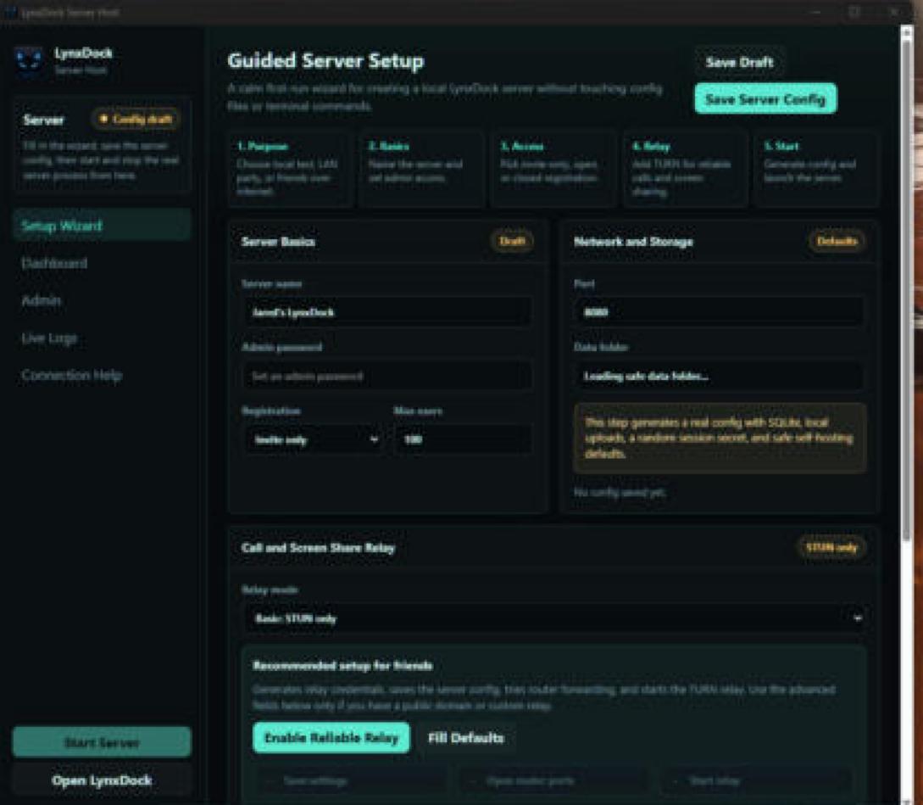Click the STUN only badge
This screenshot has width=923, height=805.
831,547
